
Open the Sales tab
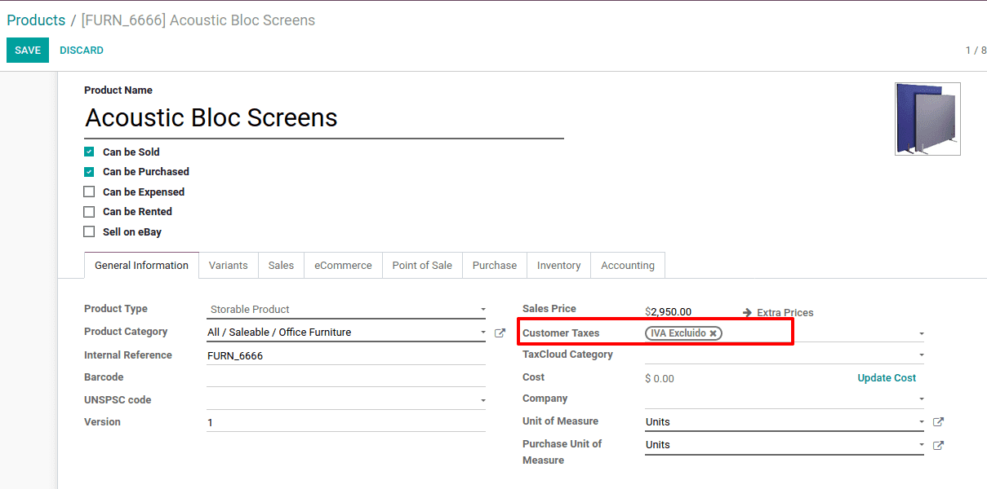281,266
